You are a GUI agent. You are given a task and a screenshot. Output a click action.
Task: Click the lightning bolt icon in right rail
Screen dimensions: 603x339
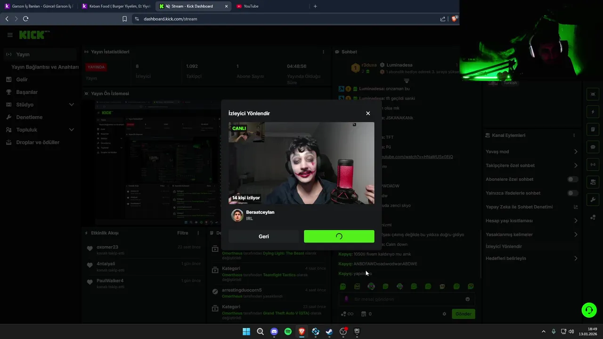tap(593, 112)
